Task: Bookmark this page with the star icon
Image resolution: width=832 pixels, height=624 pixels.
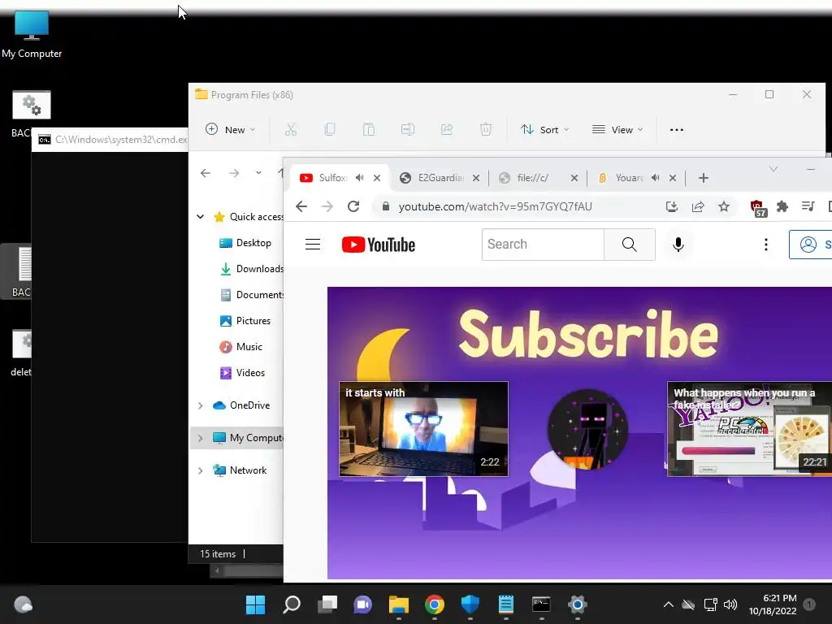Action: [724, 206]
